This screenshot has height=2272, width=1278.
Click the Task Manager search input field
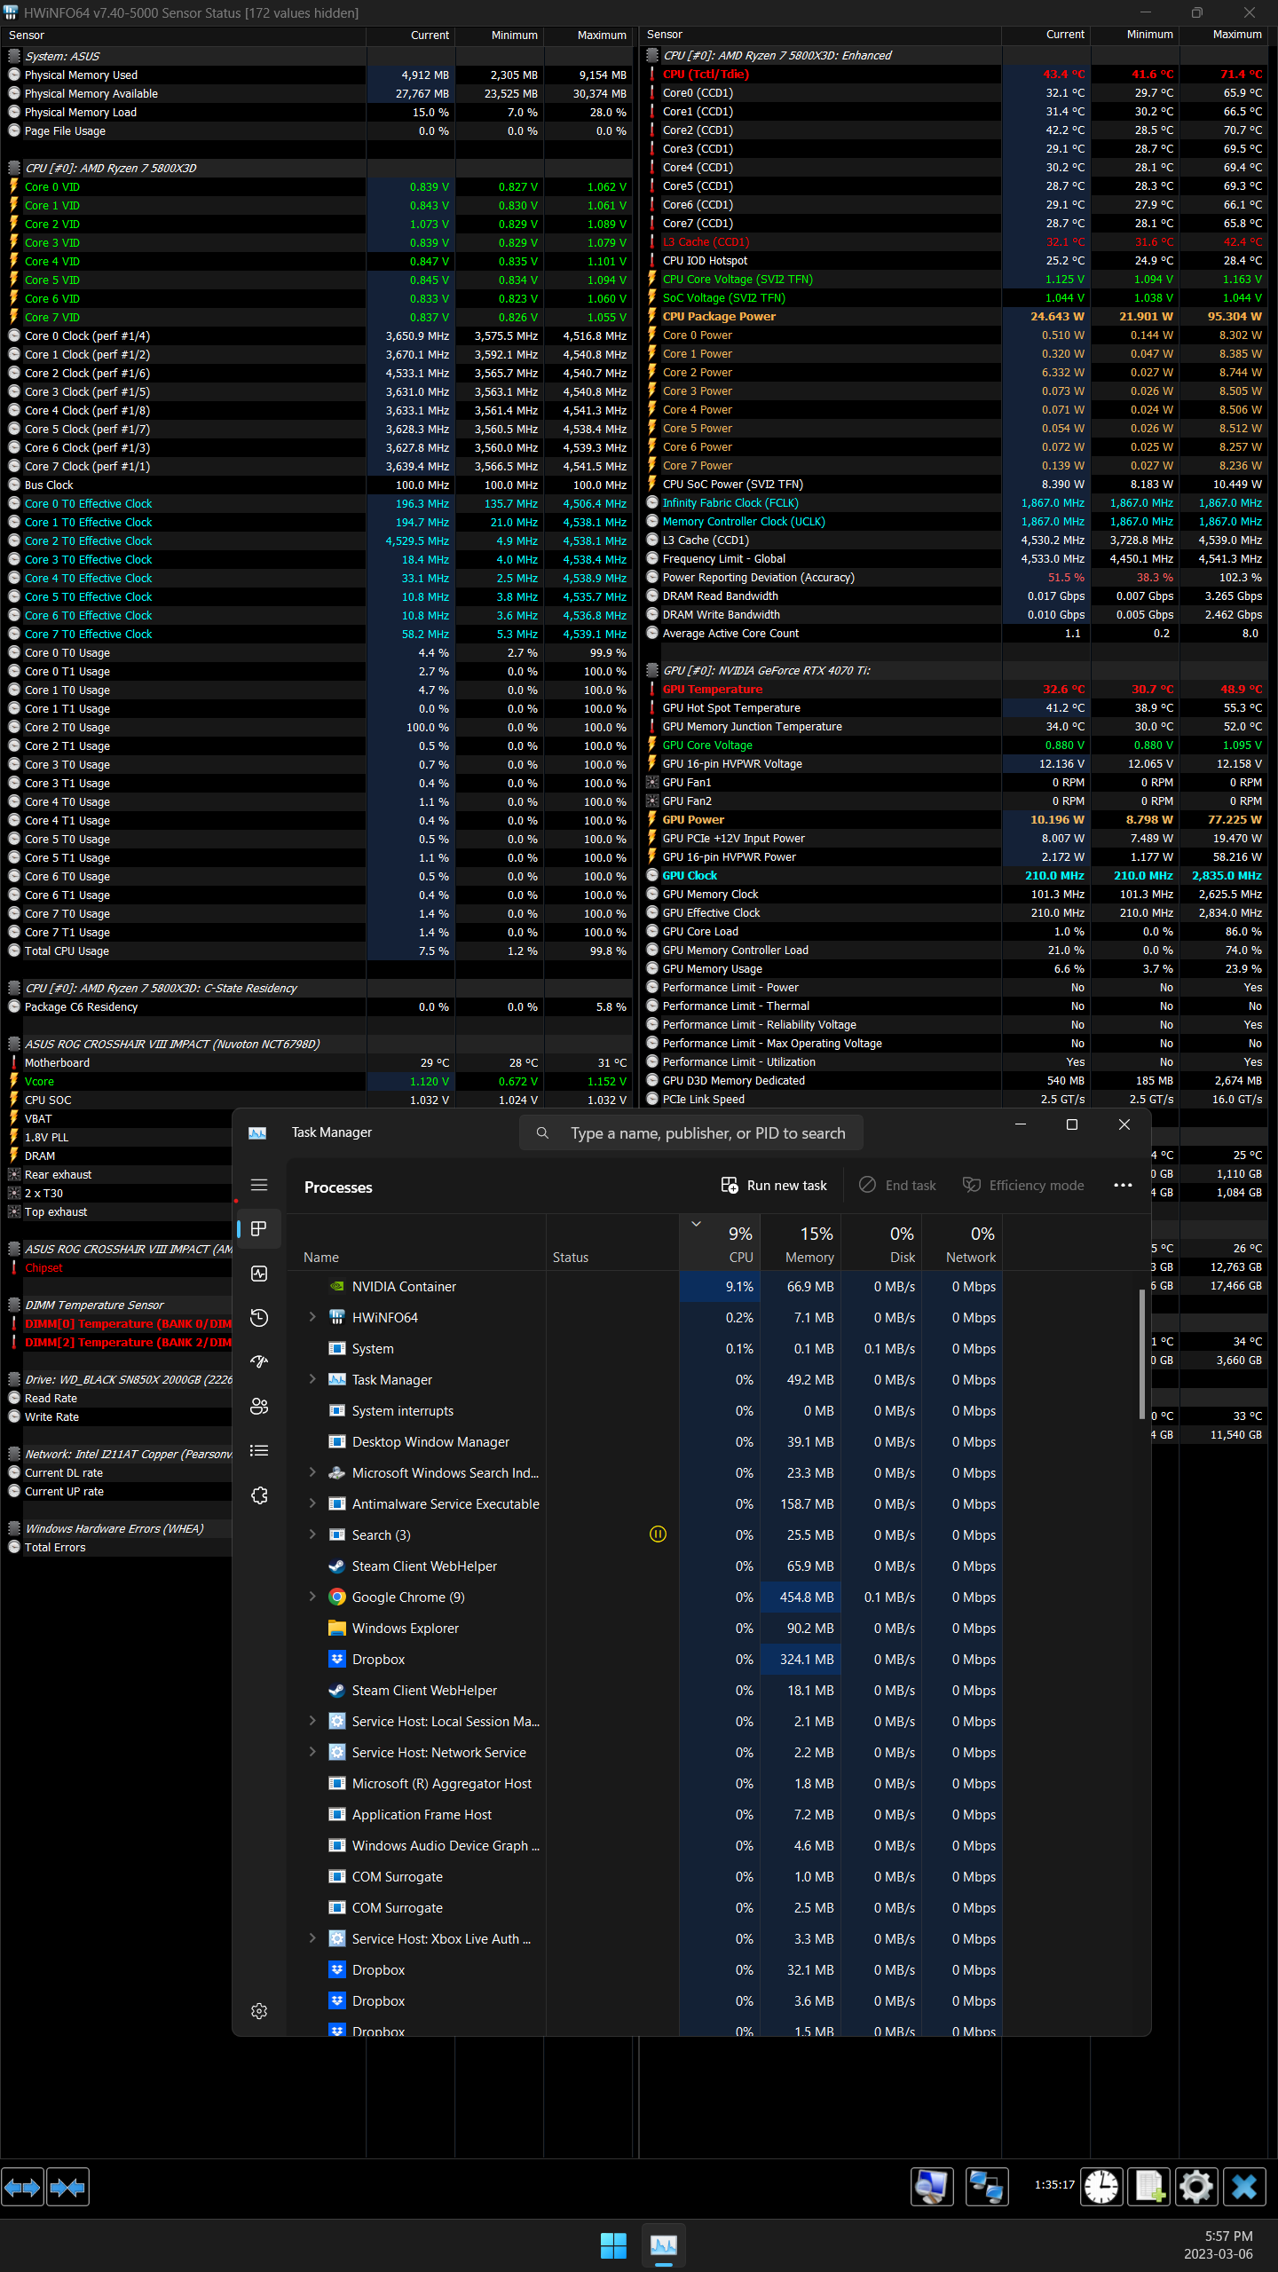point(691,1133)
